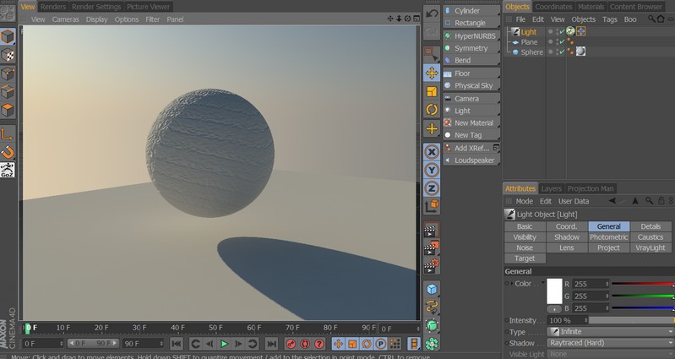Screen dimensions: 675x359
Task: Click the Sphere material tag thumbnail
Action: coord(580,52)
